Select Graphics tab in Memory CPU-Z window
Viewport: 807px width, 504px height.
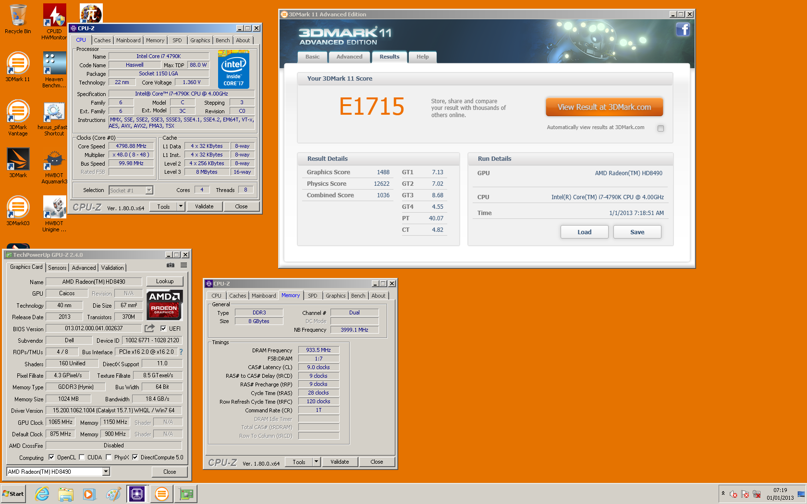pos(335,296)
